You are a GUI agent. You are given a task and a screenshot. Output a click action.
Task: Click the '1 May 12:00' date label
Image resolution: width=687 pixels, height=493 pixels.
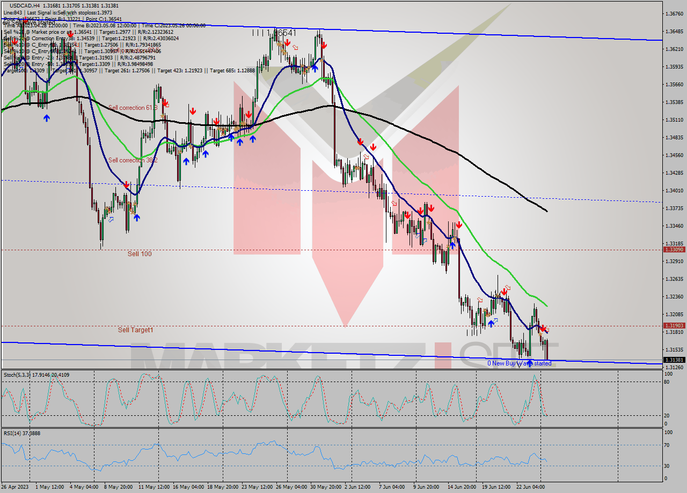coord(50,487)
